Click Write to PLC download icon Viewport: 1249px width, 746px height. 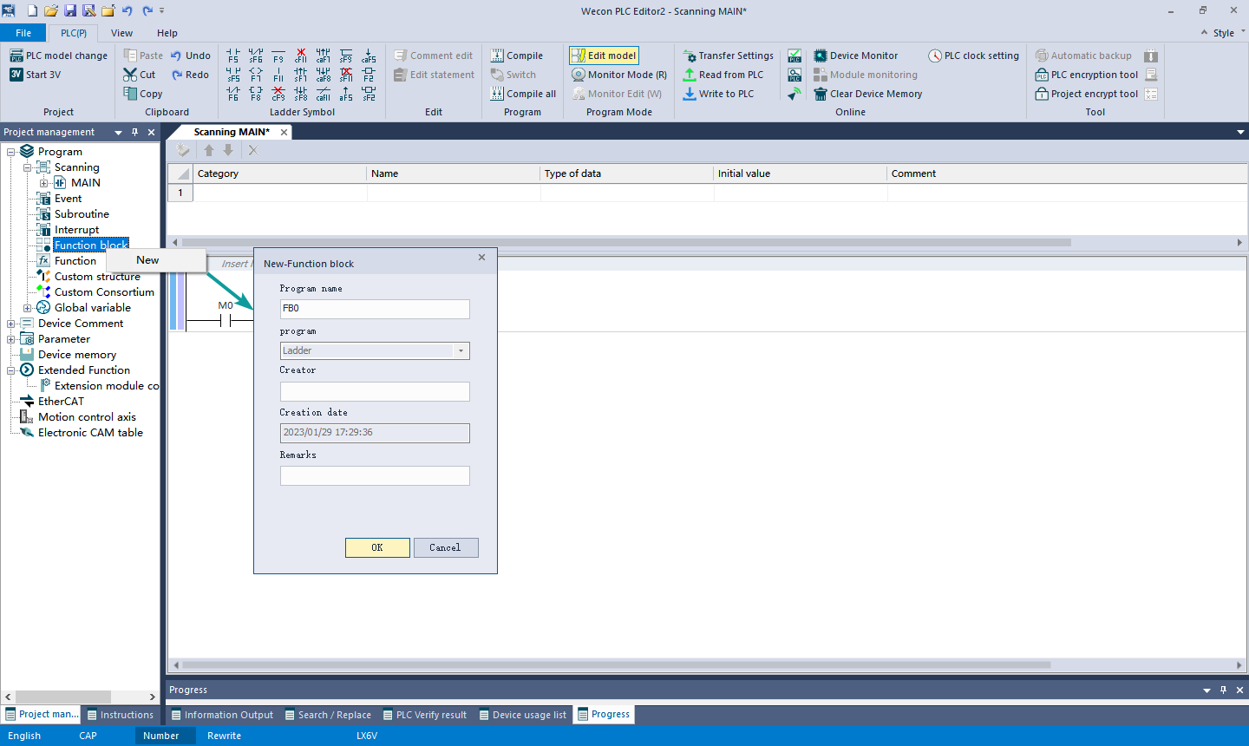(x=690, y=94)
